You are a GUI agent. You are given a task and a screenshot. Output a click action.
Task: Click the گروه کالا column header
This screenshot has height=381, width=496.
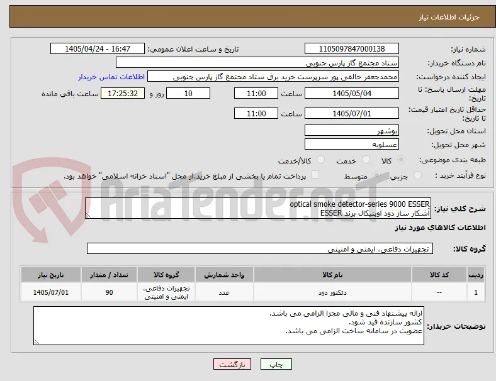pos(166,275)
